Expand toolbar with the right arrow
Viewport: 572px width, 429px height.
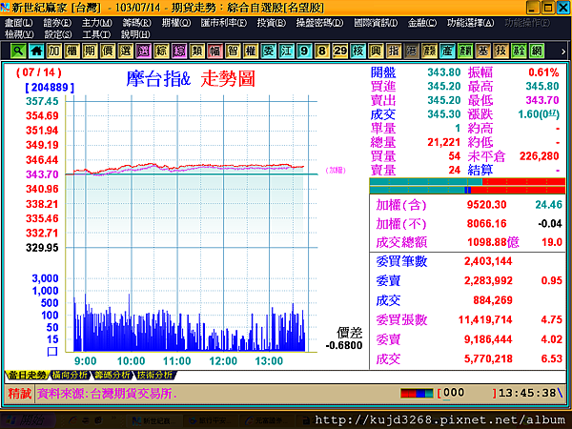562,51
